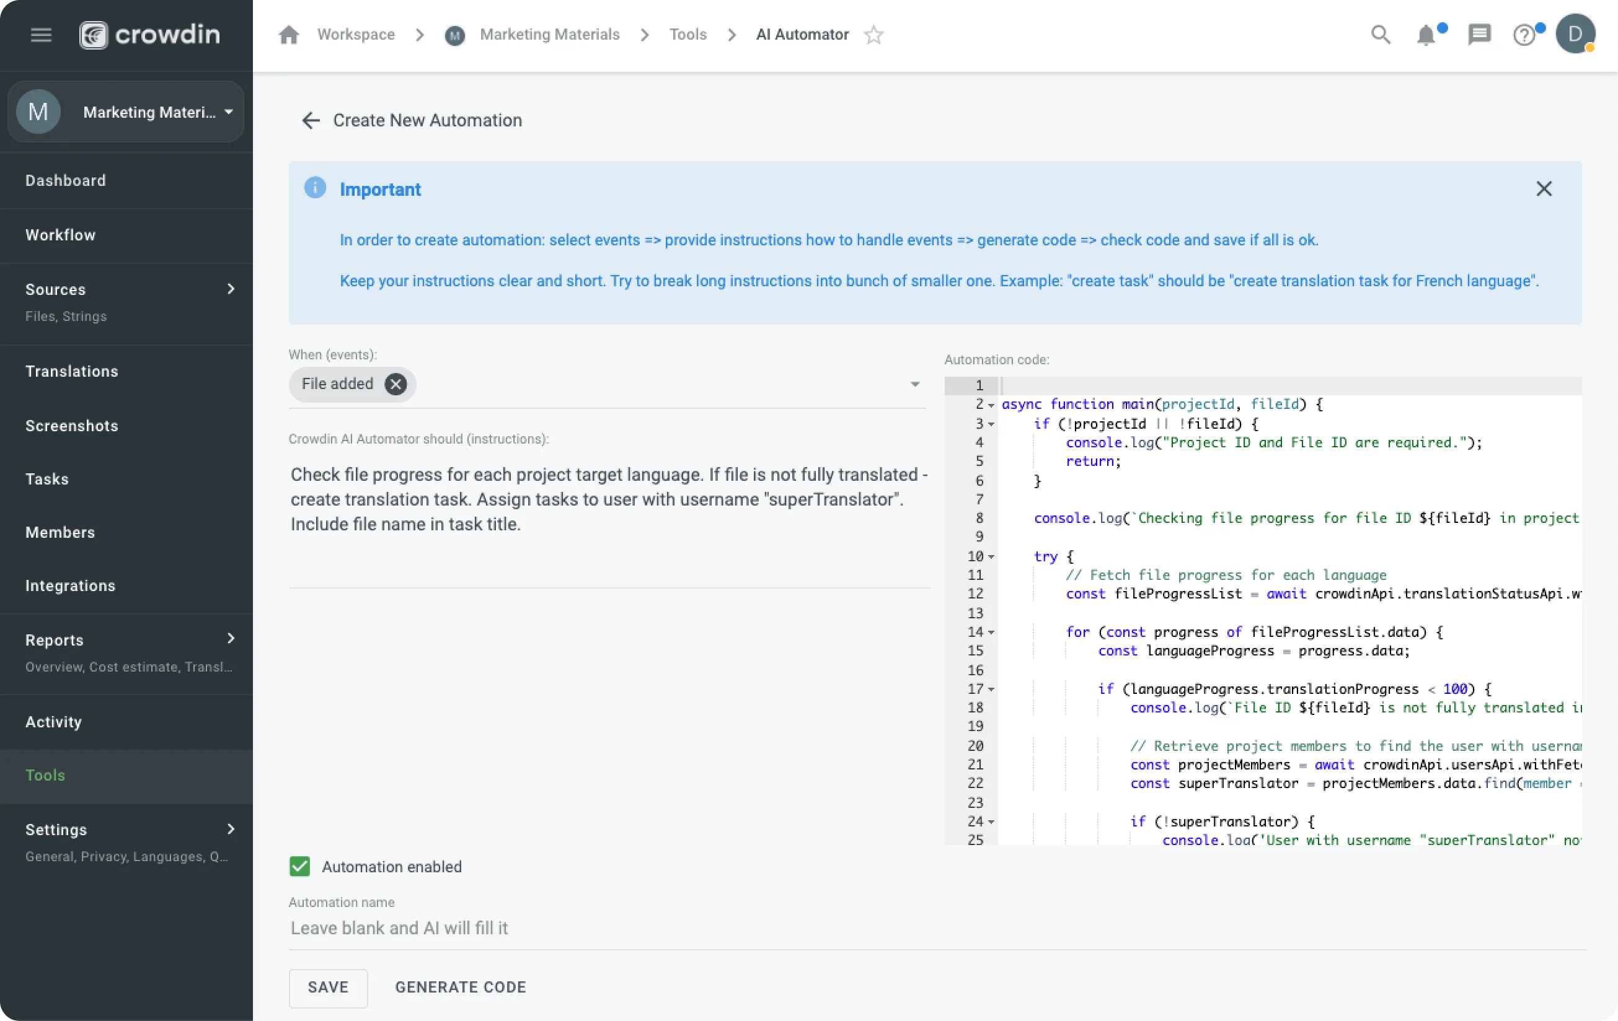1618x1021 pixels.
Task: Open the notifications bell
Action: [1427, 34]
